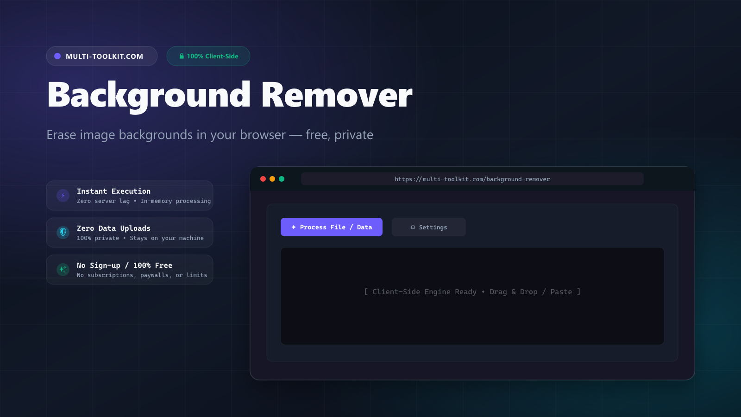Click the lightning bolt icon beside Instant Execution
The width and height of the screenshot is (741, 417).
pos(63,196)
